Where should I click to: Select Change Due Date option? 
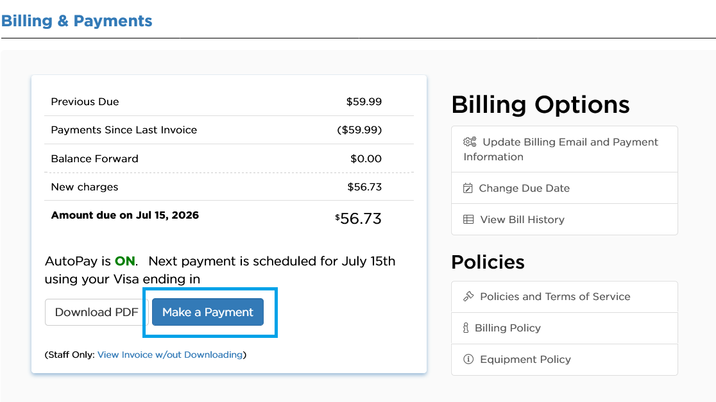click(x=565, y=188)
